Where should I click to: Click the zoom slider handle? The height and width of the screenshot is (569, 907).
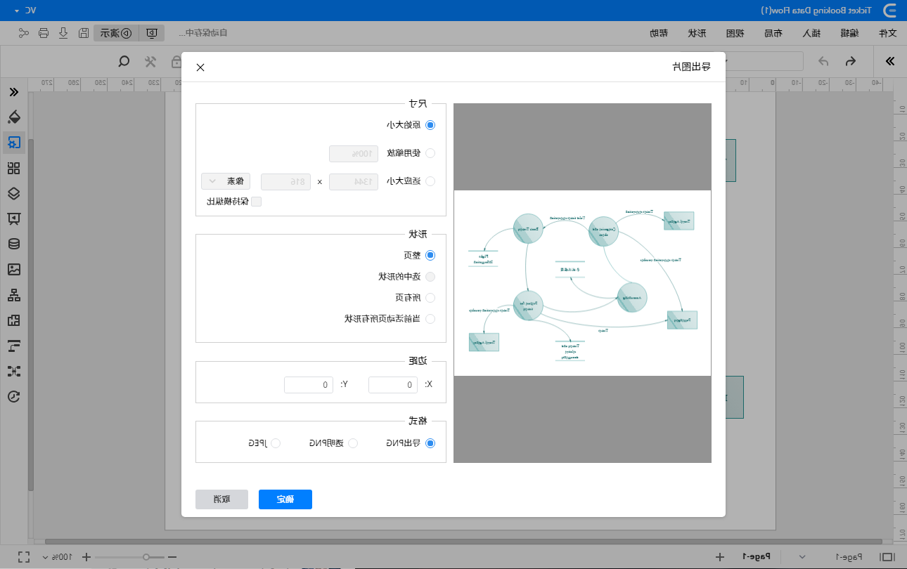click(x=146, y=556)
